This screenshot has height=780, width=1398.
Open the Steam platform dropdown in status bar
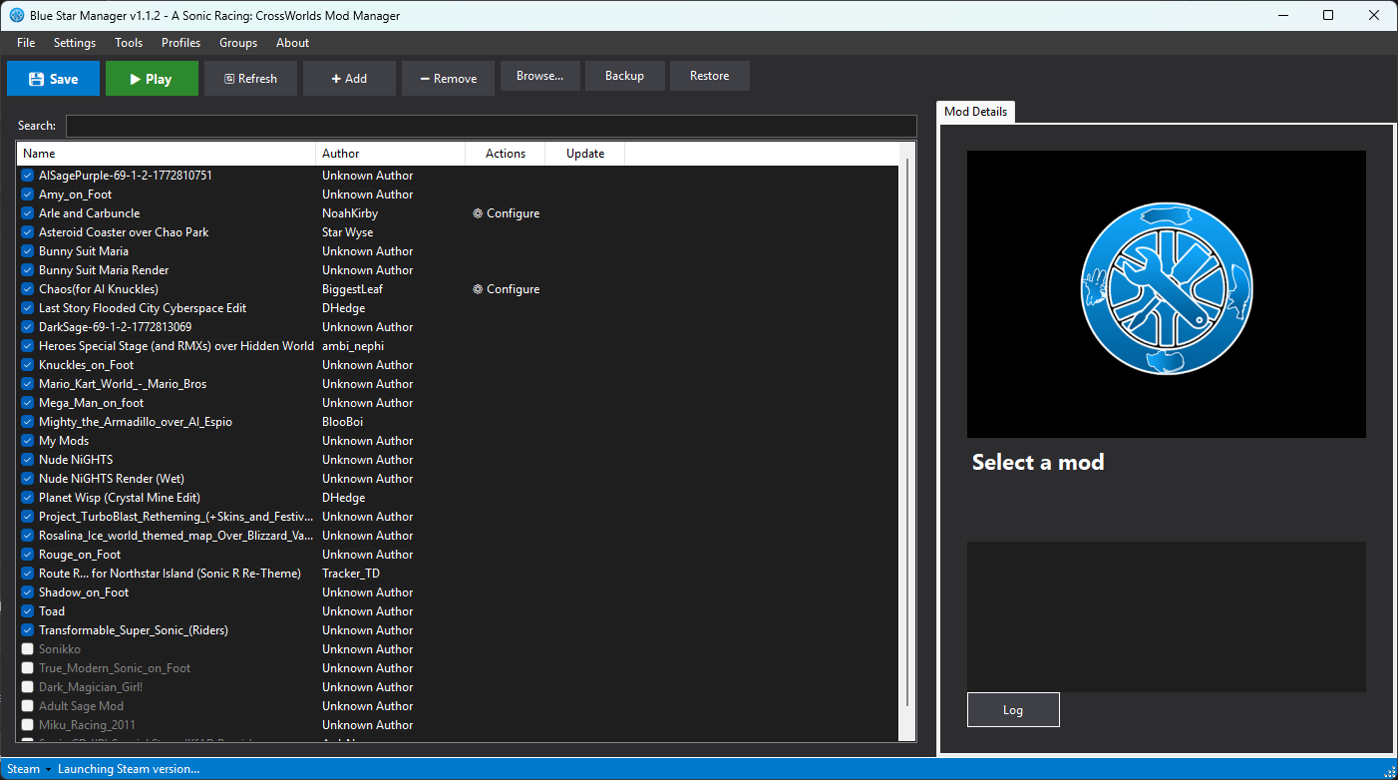click(x=29, y=769)
